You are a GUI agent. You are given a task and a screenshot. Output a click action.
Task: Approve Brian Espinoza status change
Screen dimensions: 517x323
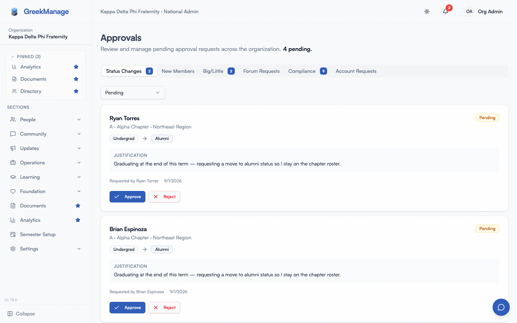pyautogui.click(x=127, y=308)
